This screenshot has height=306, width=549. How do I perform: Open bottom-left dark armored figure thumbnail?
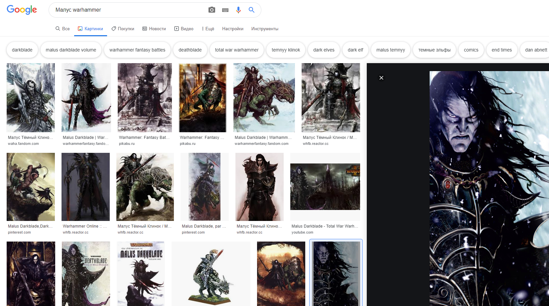[31, 274]
